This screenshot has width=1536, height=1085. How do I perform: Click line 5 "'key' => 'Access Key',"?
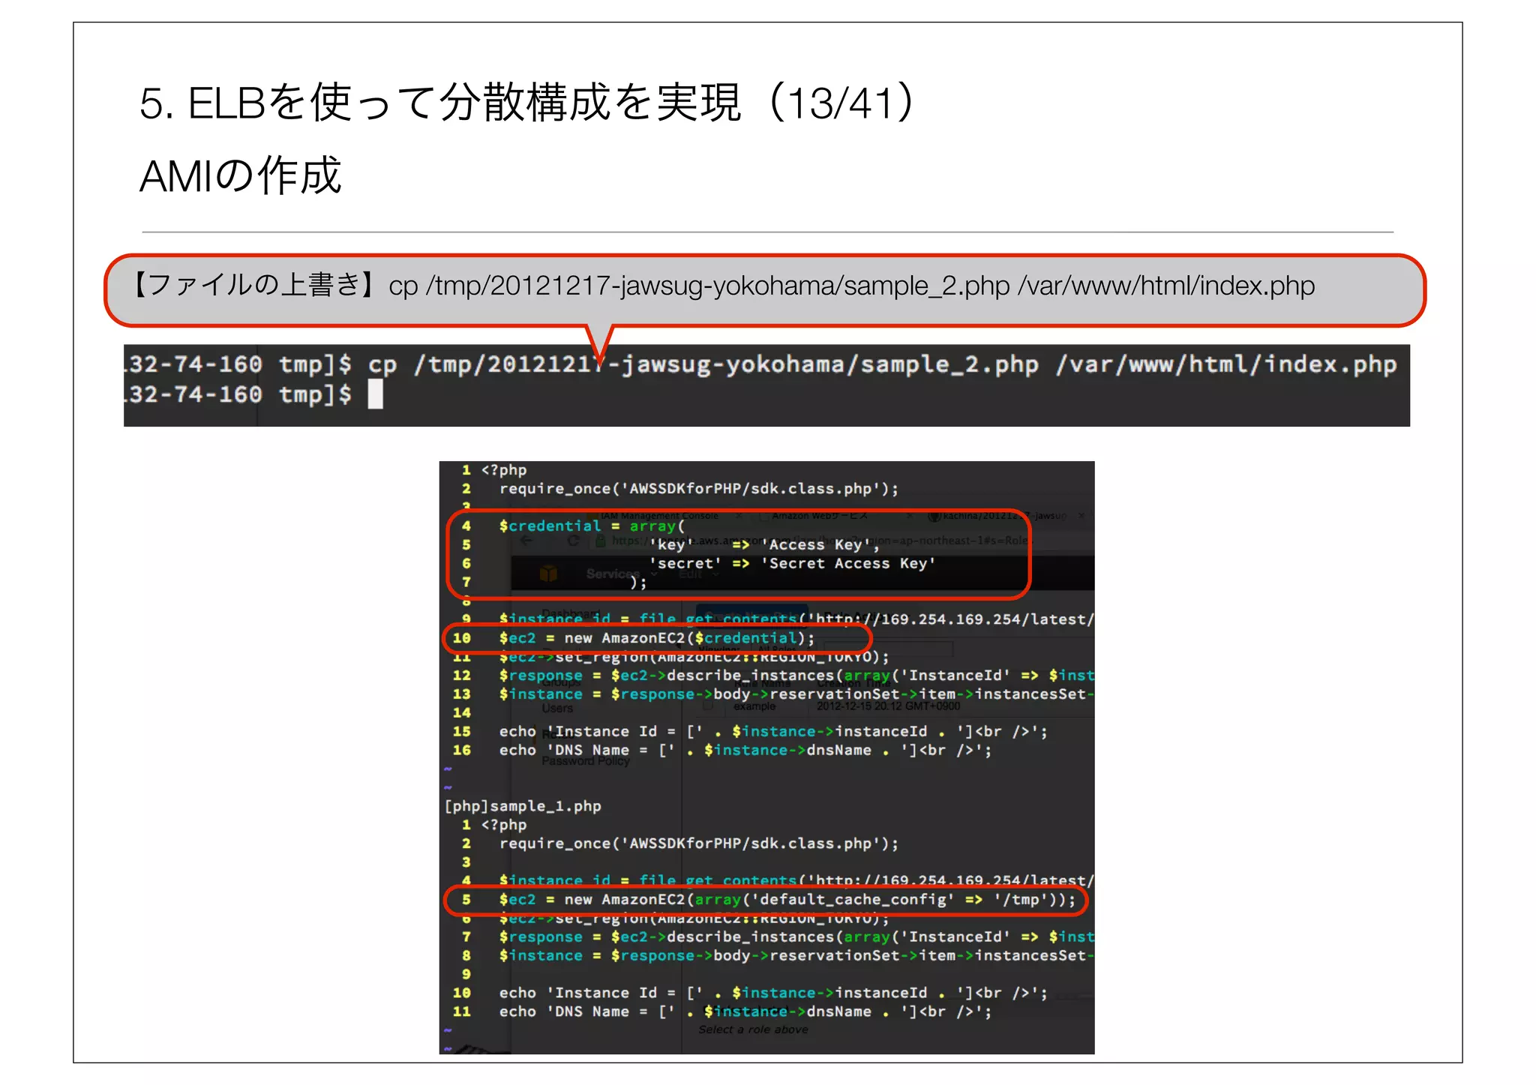pos(763,545)
